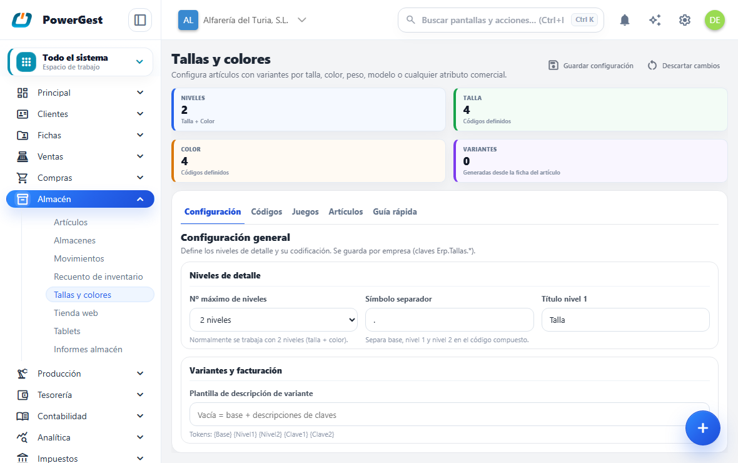Viewport: 738px width, 463px height.
Task: Edit the Título nivel 1 field
Action: (625, 320)
